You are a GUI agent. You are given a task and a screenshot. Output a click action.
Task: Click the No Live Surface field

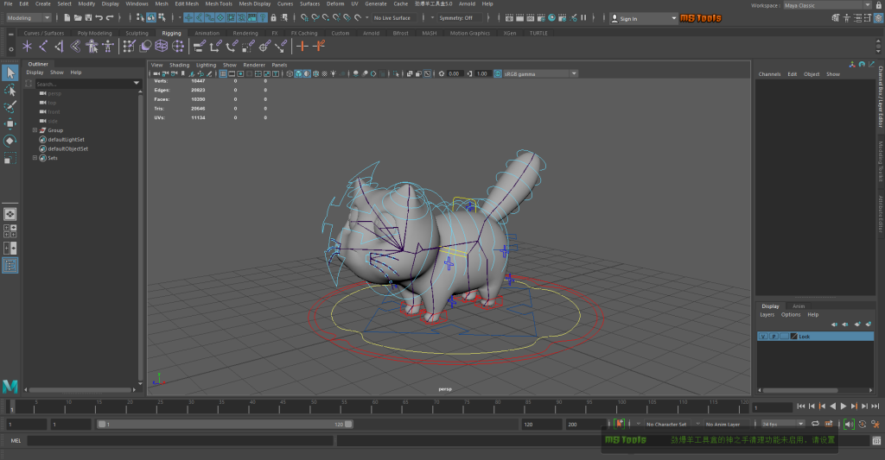click(395, 18)
